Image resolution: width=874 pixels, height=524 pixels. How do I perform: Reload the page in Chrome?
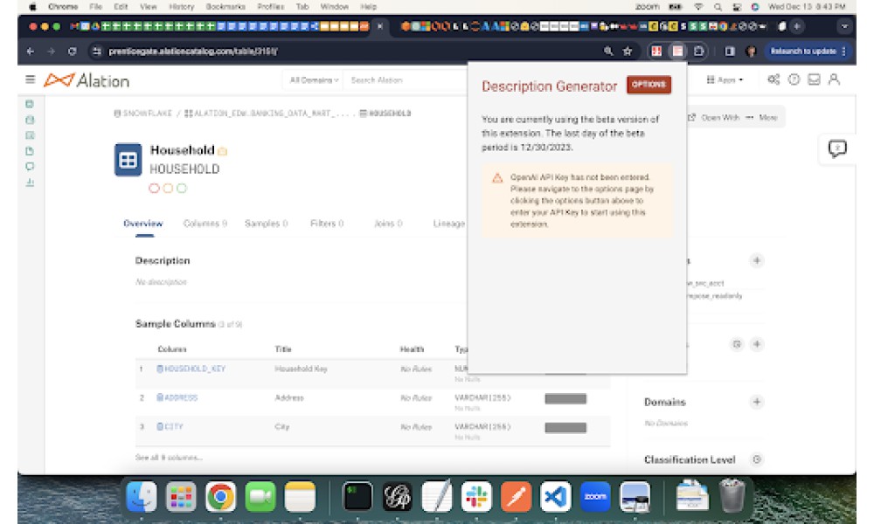coord(72,52)
